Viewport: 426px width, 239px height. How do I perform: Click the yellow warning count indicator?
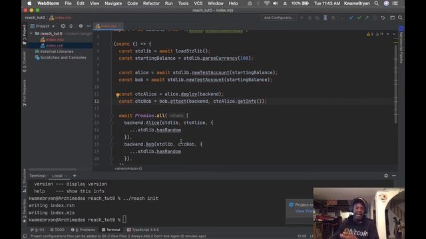point(370,34)
